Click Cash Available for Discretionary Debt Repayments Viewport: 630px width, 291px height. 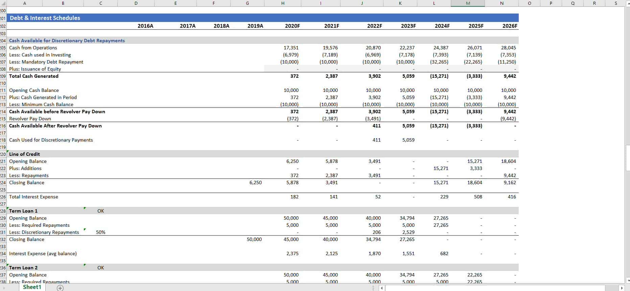click(x=67, y=41)
